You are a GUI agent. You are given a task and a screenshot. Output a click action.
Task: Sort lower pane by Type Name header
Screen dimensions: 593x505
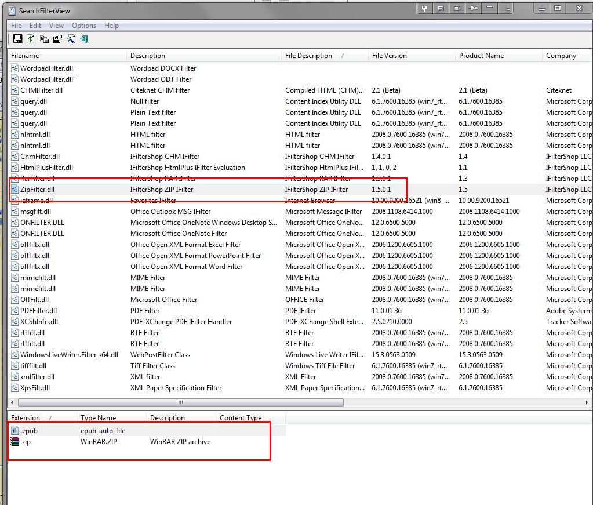[x=112, y=417]
